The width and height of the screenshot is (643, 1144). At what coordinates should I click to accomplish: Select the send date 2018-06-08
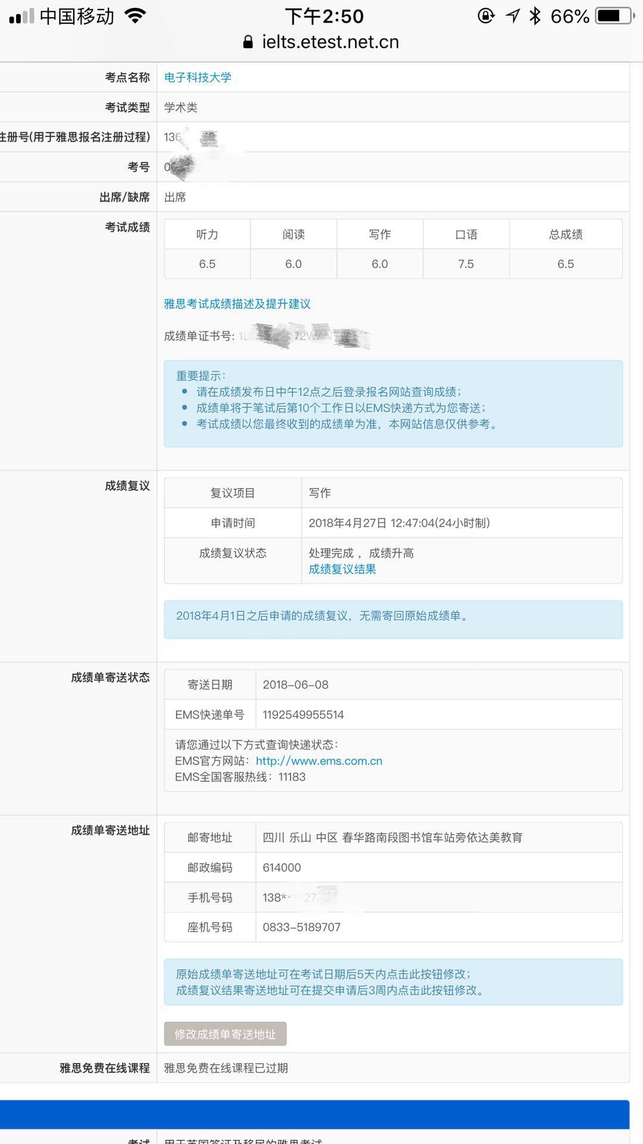pos(295,685)
